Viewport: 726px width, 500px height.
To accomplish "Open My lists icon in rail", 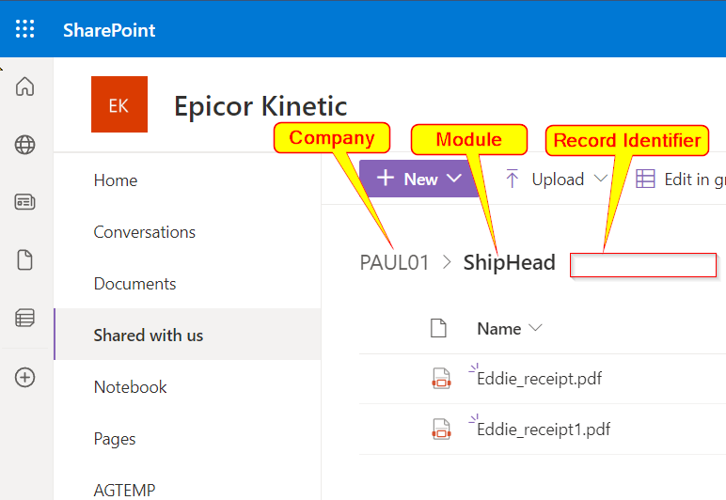I will coord(25,318).
